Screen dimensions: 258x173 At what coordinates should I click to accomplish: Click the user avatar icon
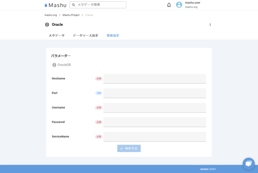179,5
